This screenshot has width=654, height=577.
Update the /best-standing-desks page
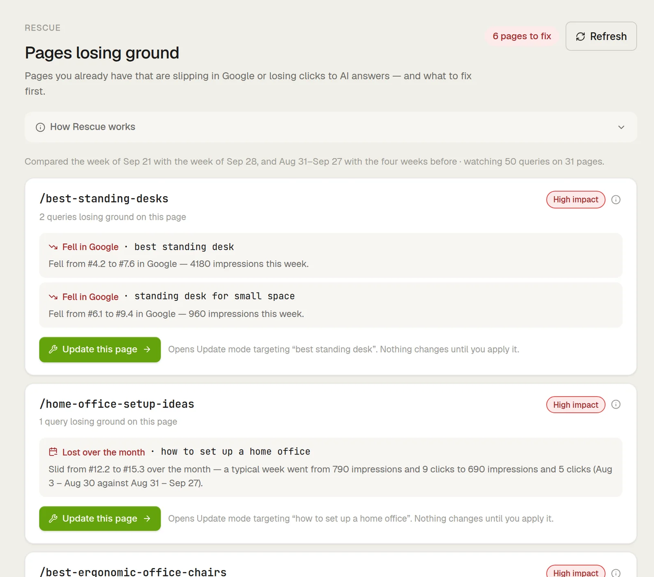click(100, 349)
